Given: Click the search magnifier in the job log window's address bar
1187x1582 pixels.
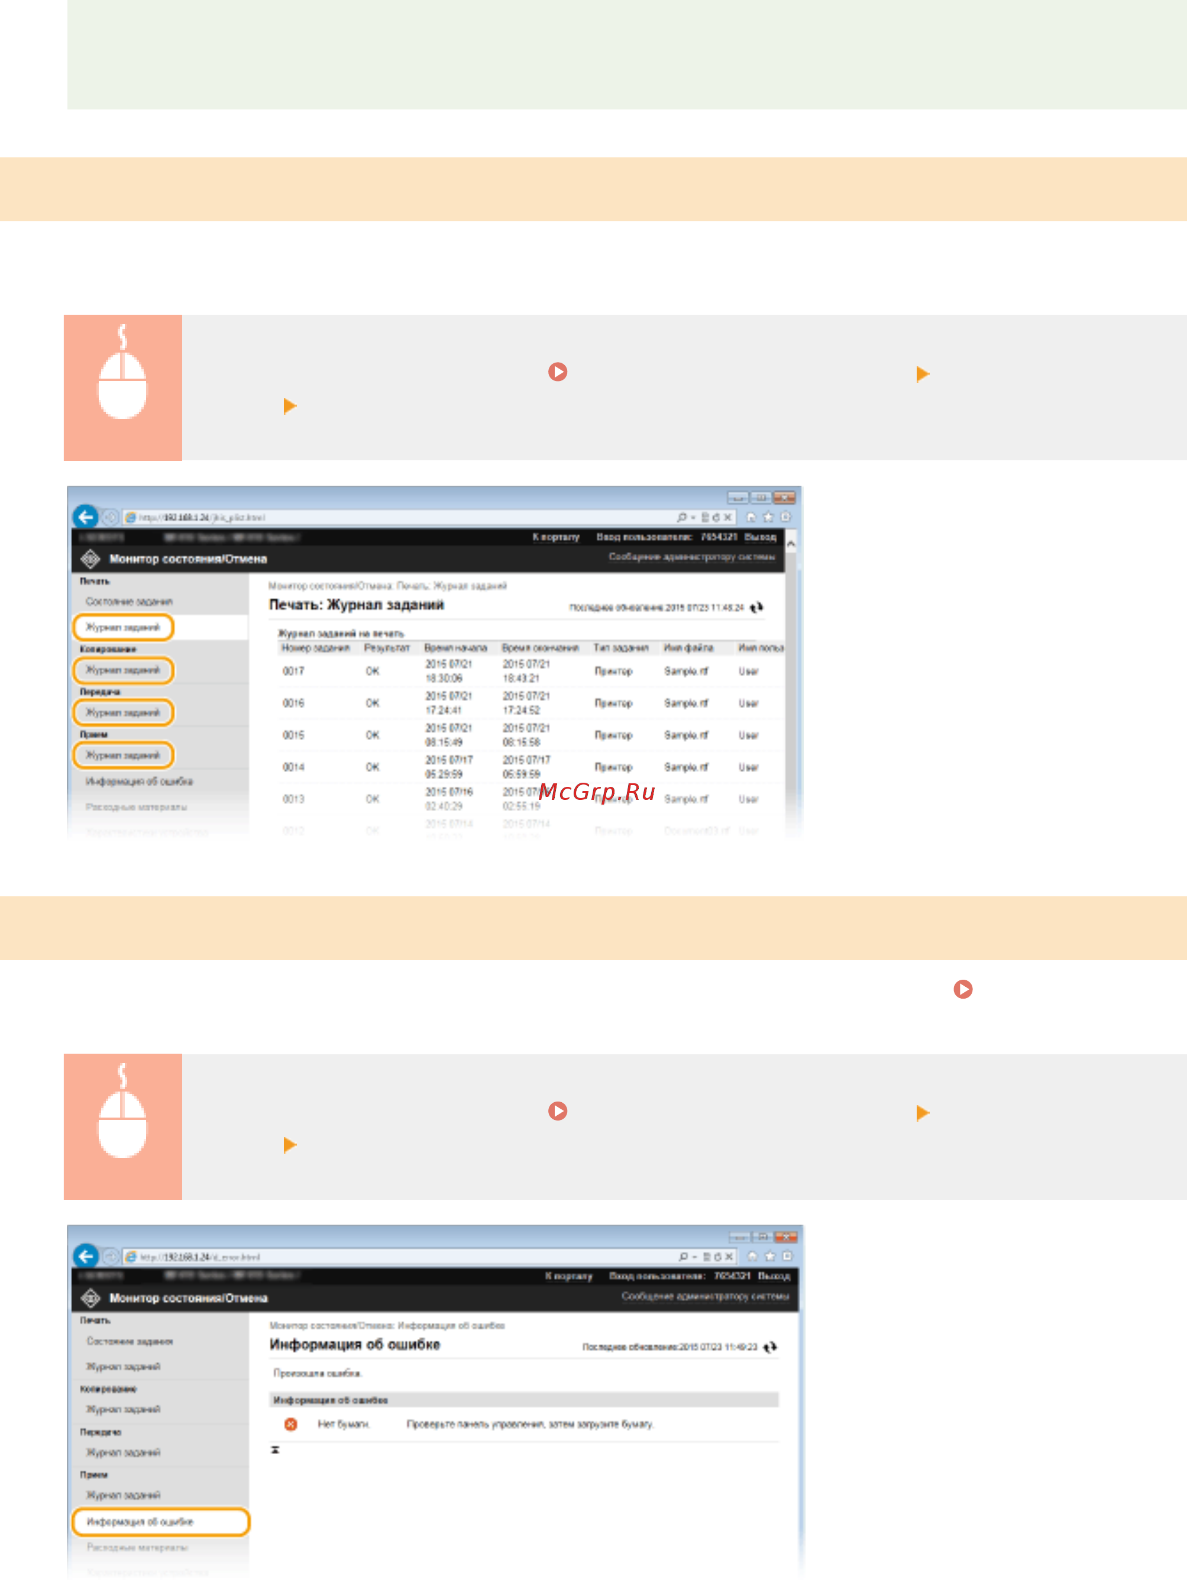Looking at the screenshot, I should pos(681,517).
